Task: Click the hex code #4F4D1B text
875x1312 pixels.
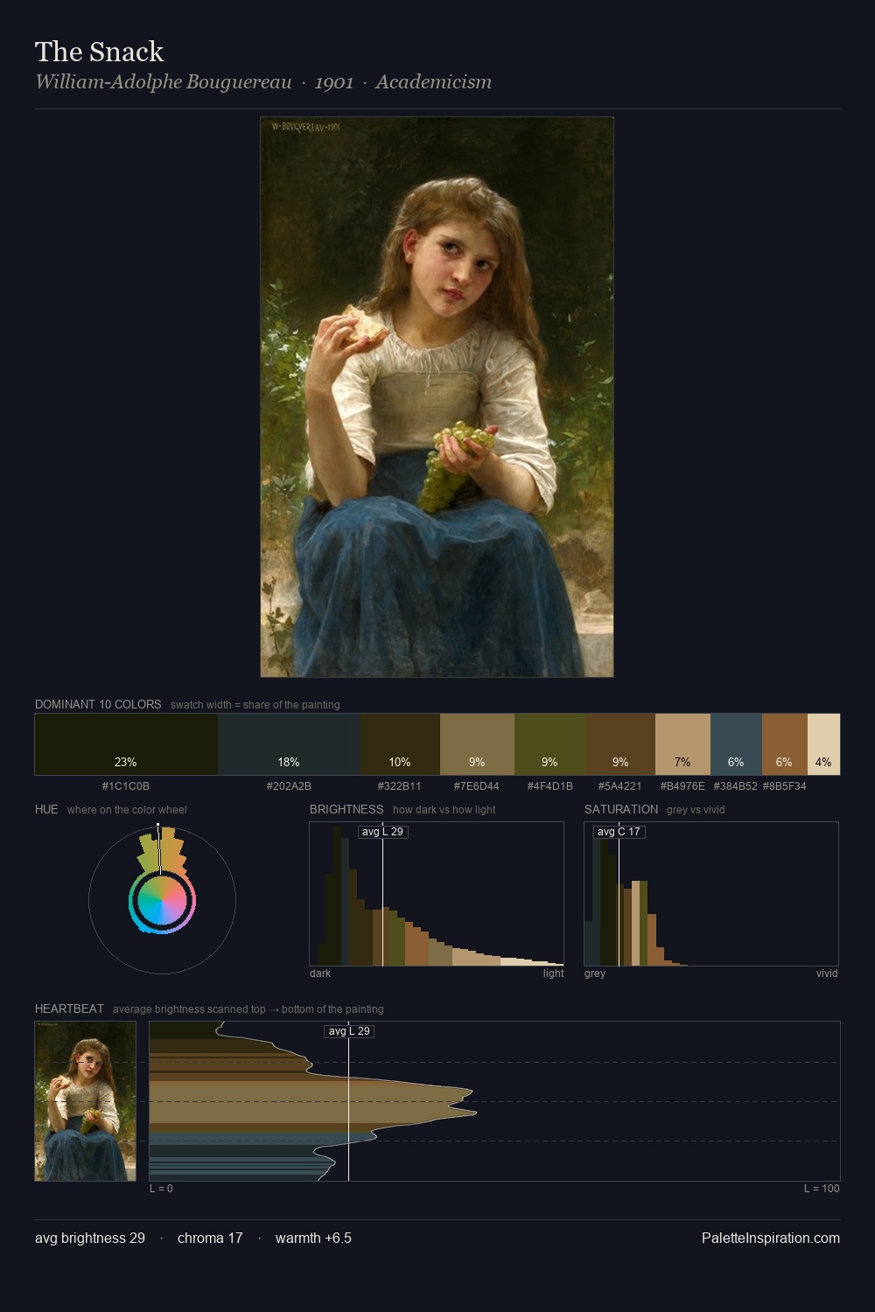Action: point(549,786)
